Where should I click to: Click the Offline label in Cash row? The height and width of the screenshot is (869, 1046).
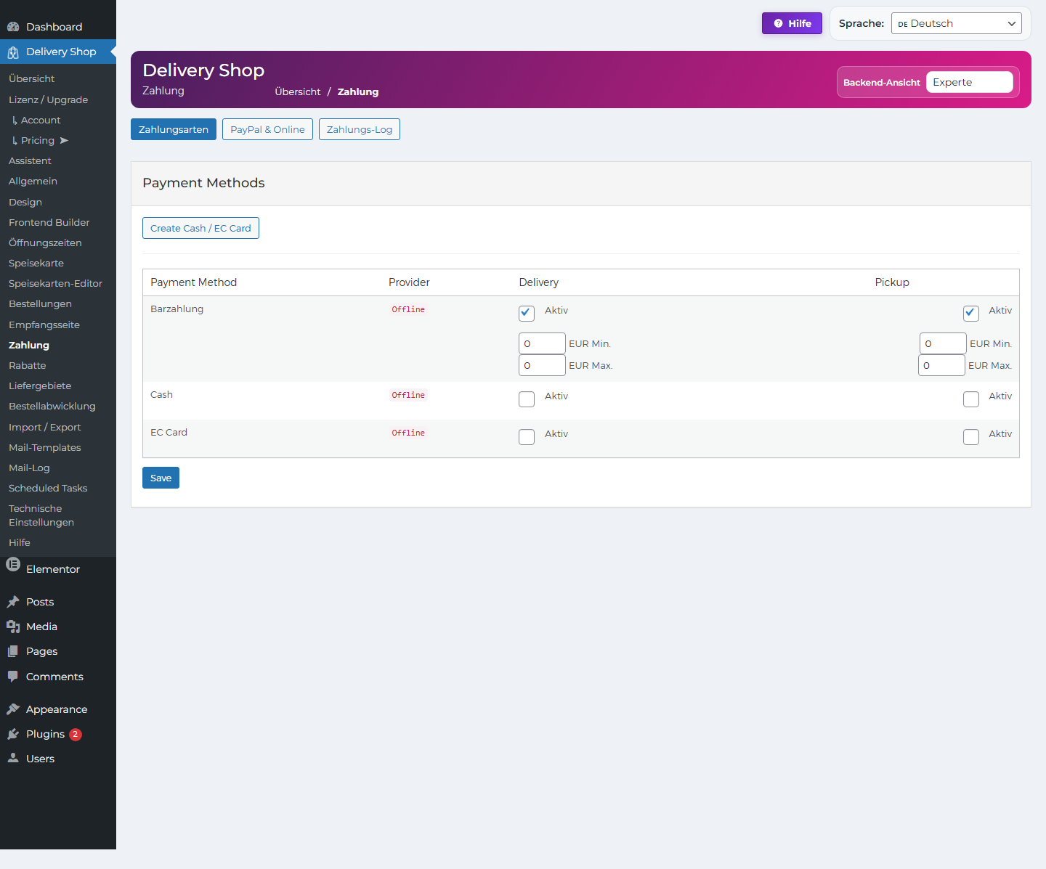408,395
